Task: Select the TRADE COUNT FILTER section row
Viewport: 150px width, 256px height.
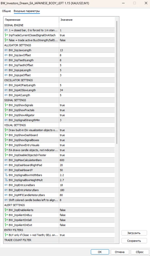Action: pos(59,240)
